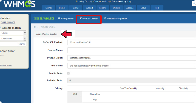
Task: Click the sidebar search text box
Action: (x=8, y=44)
